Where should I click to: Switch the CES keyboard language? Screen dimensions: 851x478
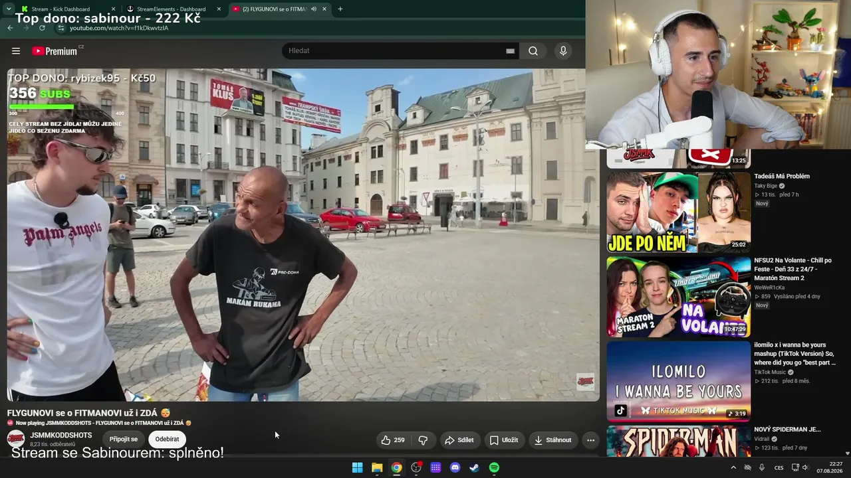(779, 467)
